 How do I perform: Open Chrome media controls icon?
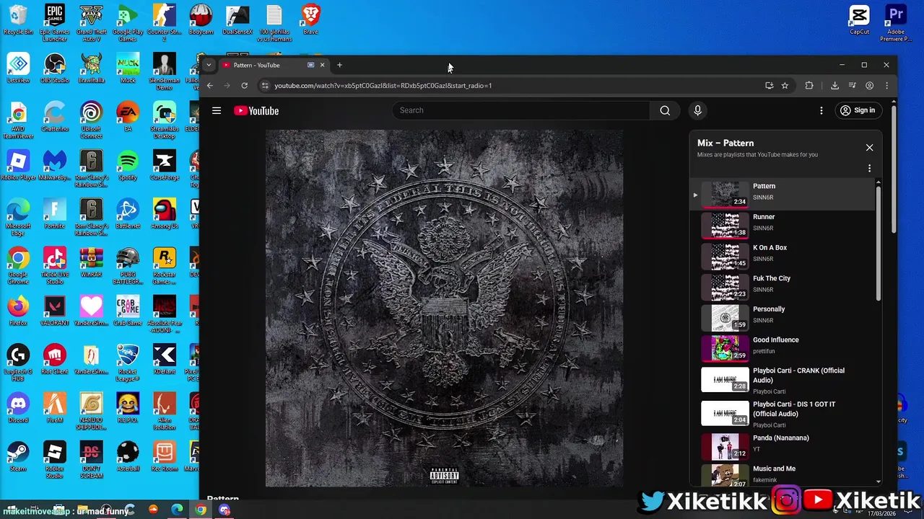pos(852,86)
